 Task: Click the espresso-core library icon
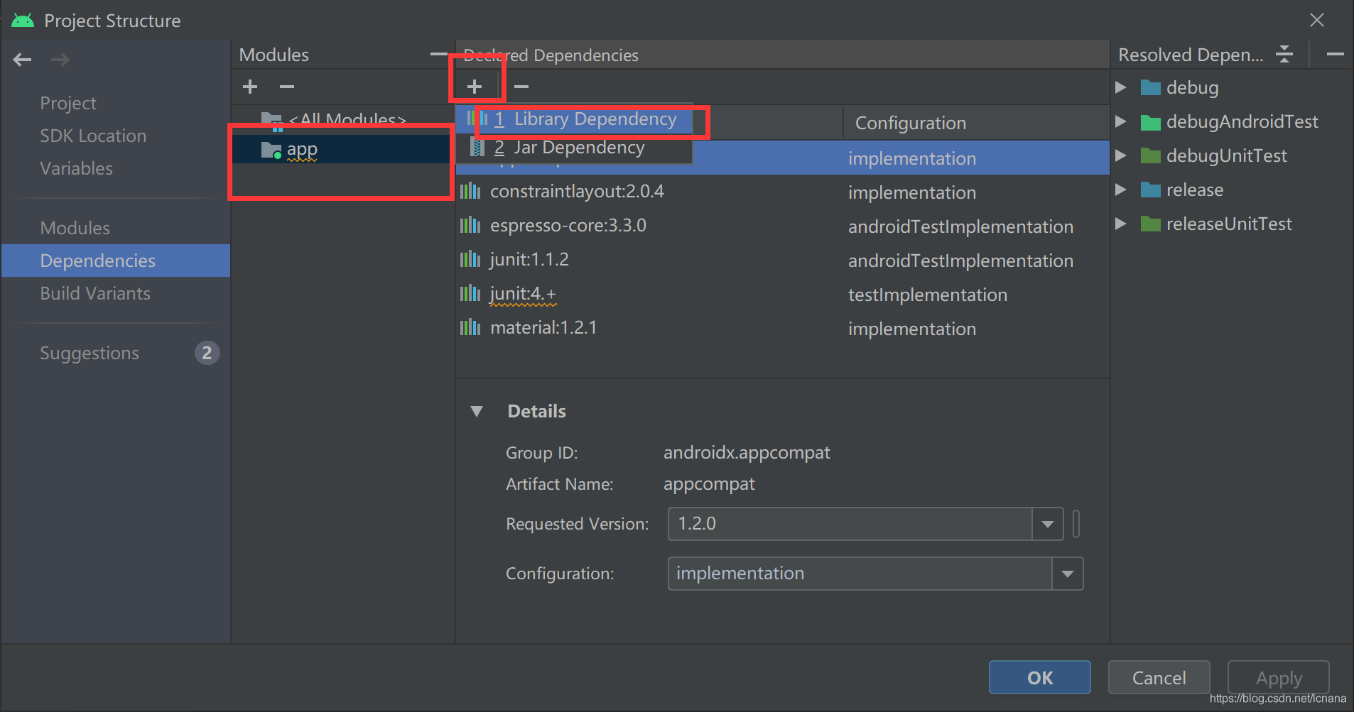(470, 225)
